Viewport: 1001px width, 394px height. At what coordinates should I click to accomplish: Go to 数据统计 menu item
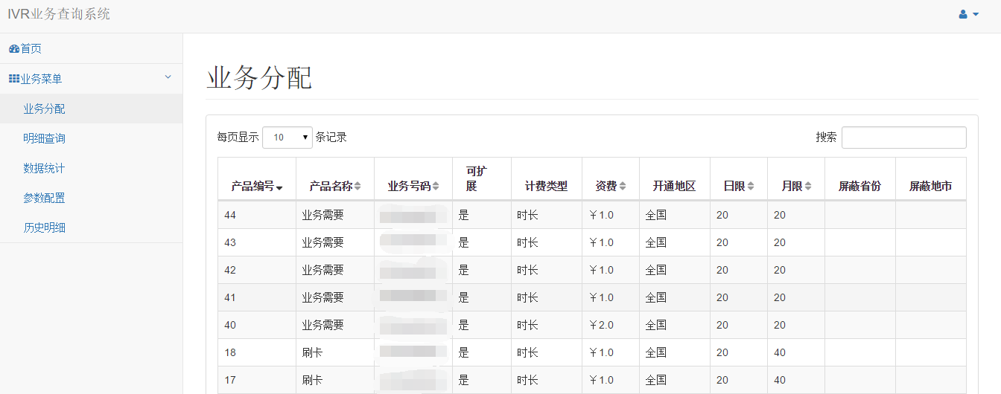click(x=44, y=168)
